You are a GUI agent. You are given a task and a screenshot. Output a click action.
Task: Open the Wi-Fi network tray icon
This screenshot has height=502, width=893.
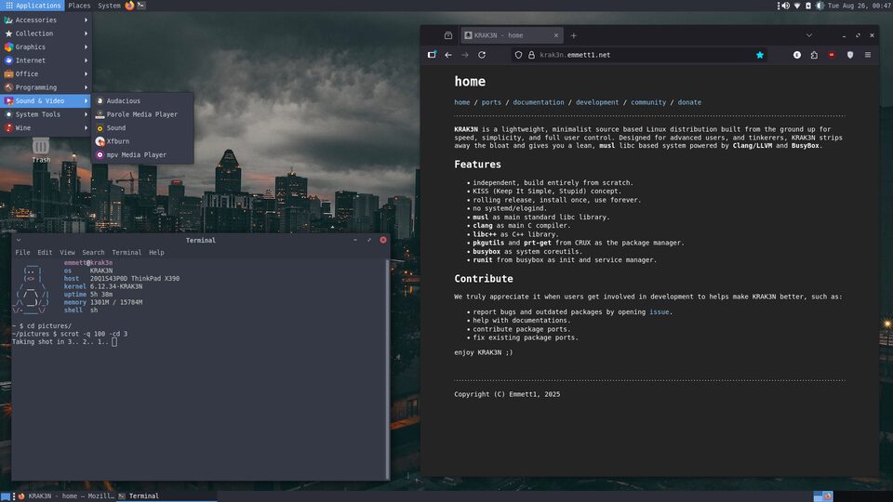[797, 6]
